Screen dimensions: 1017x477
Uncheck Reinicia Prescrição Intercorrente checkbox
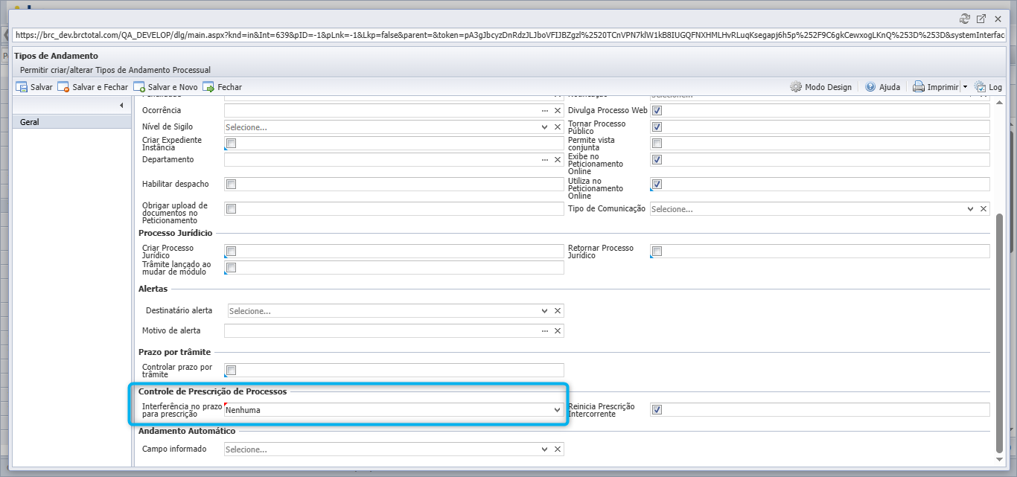(x=657, y=410)
